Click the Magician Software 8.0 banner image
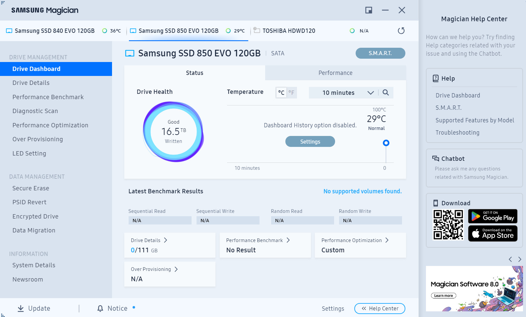This screenshot has height=317, width=526. pos(474,288)
